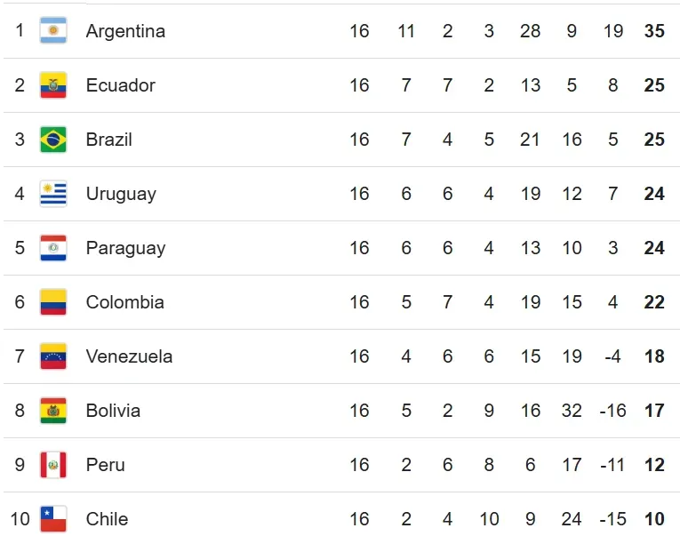The height and width of the screenshot is (544, 680).
Task: Click Argentina's 35 points total
Action: pos(654,31)
